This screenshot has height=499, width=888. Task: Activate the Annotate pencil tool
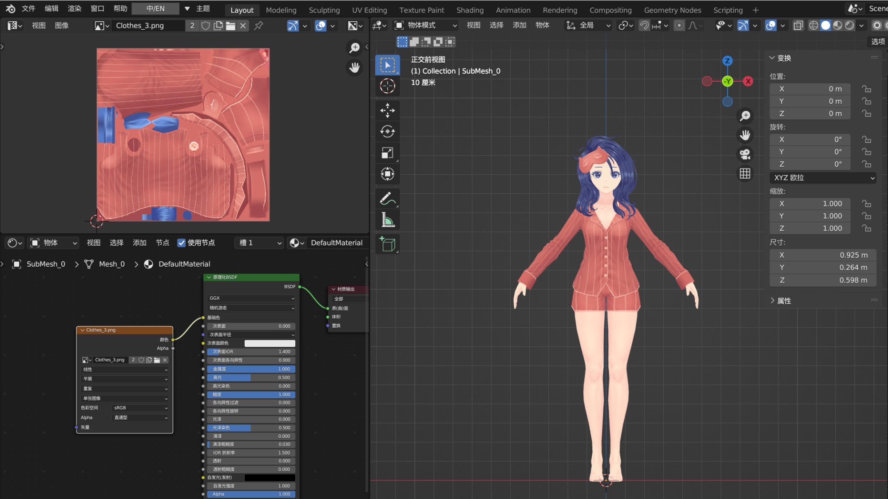(387, 199)
